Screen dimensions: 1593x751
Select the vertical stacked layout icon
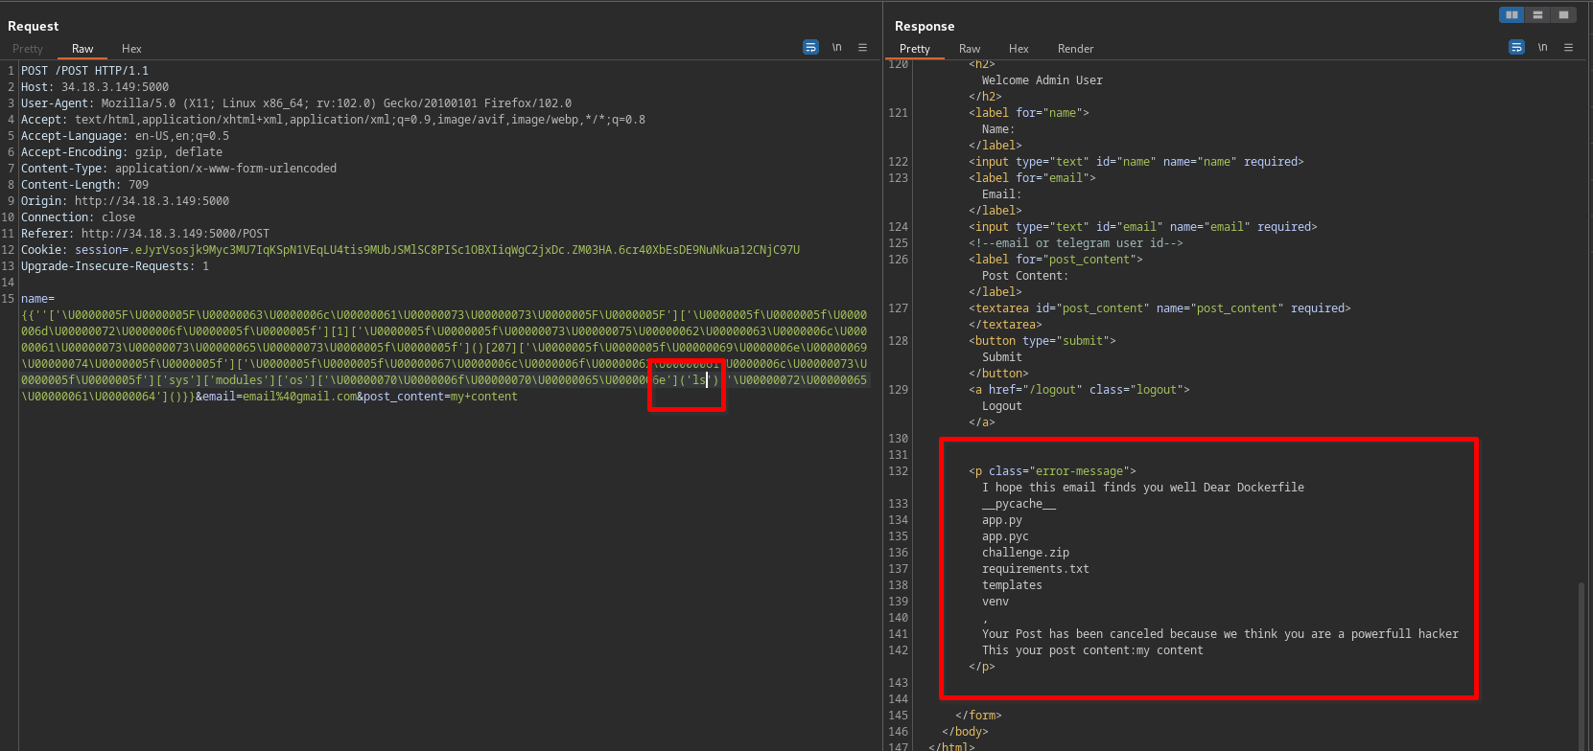1537,14
